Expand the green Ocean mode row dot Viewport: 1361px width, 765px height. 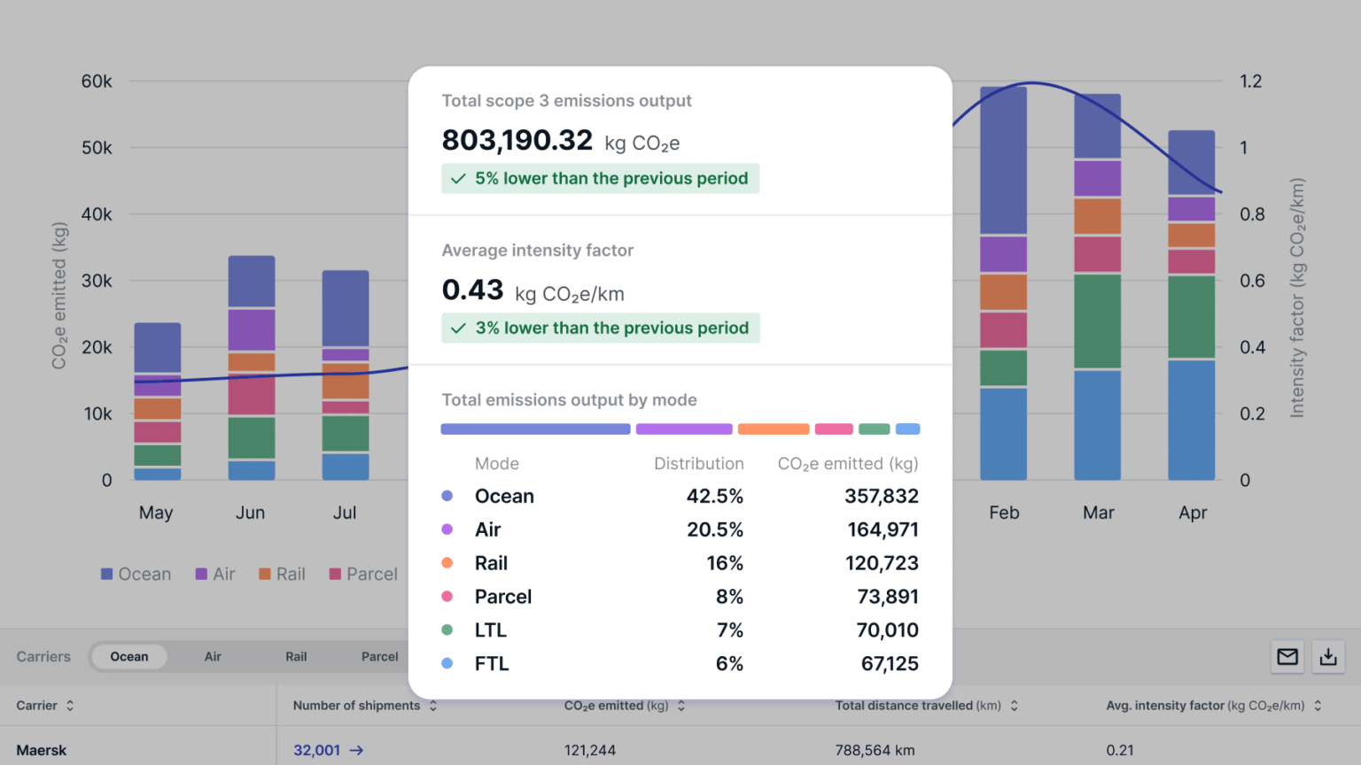tap(448, 496)
